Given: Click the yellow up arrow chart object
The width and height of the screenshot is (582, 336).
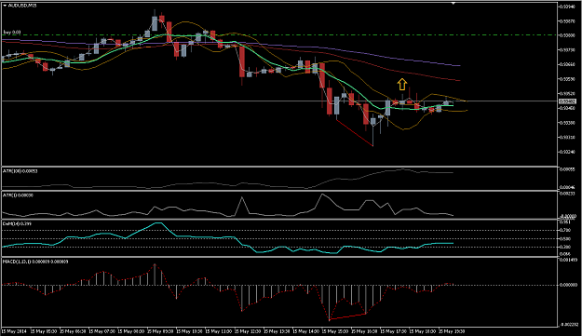Looking at the screenshot, I should pyautogui.click(x=402, y=85).
